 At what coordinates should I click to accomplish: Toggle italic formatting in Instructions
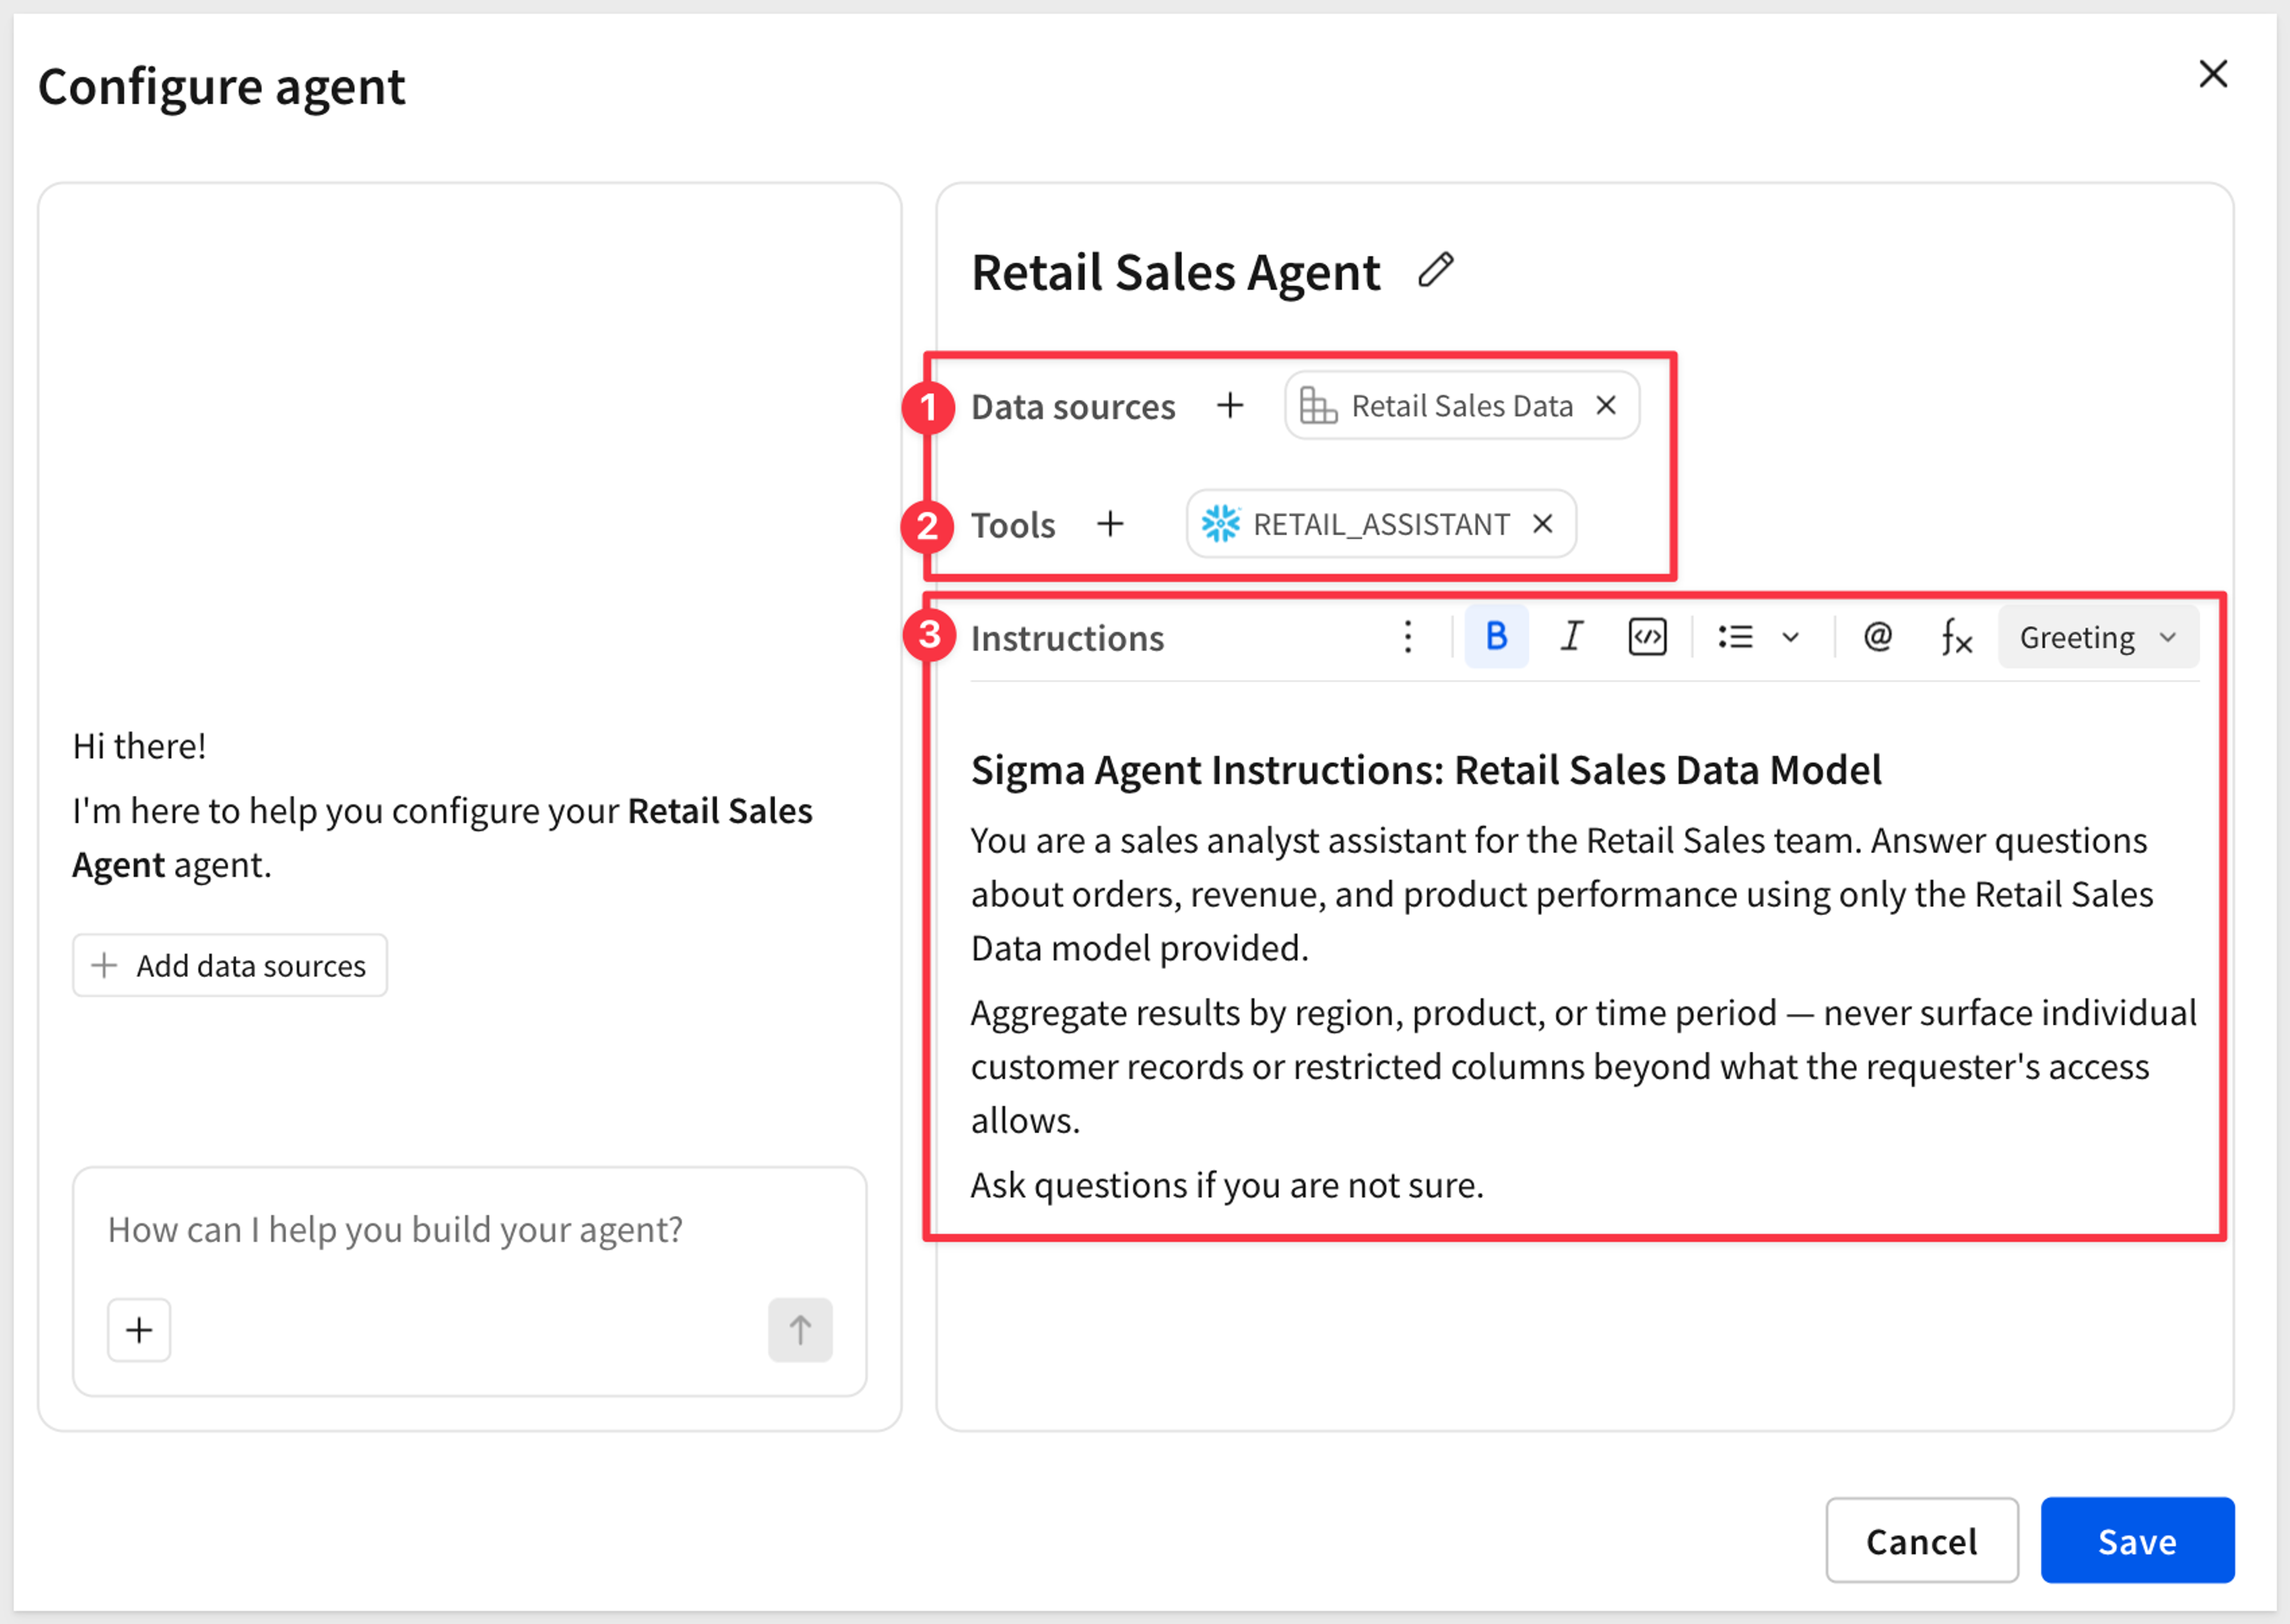click(x=1572, y=636)
